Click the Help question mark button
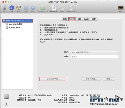125x108 pixels. (6, 104)
